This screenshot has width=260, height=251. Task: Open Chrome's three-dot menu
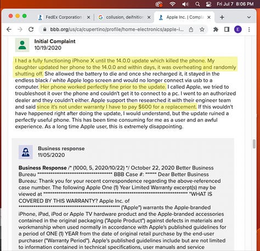(249, 30)
